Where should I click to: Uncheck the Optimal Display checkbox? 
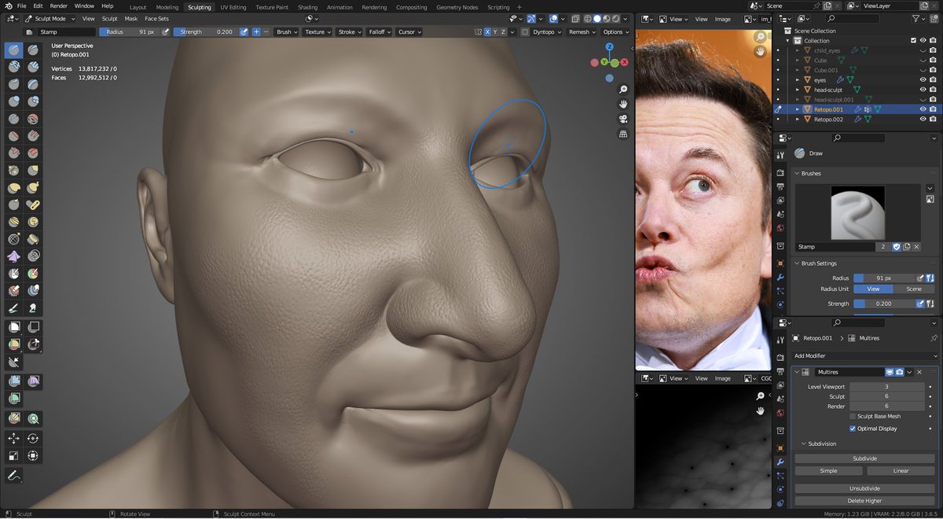[853, 429]
